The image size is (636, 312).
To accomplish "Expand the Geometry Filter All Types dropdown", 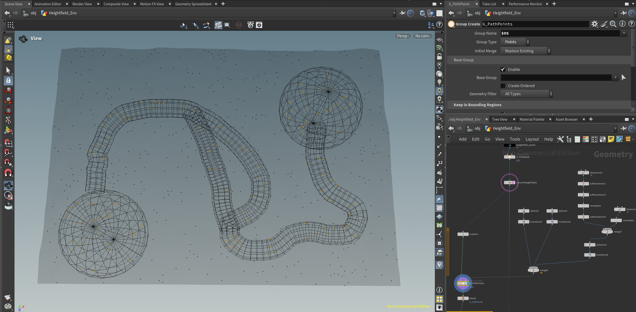I will tap(527, 94).
